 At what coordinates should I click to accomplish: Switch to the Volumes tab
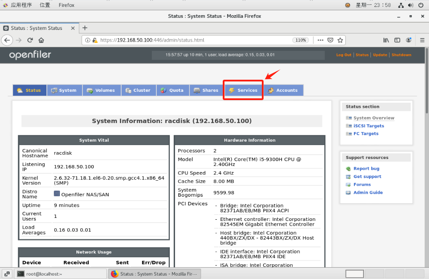coord(102,91)
